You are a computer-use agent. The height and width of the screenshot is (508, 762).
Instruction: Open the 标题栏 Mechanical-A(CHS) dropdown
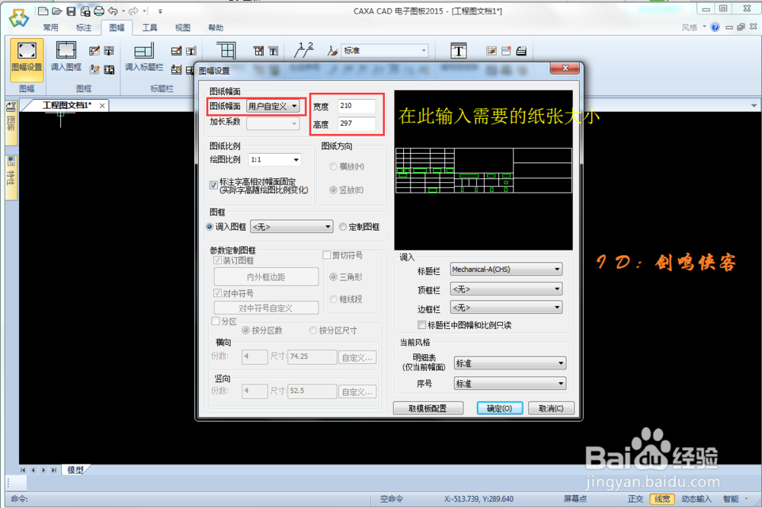(x=506, y=269)
